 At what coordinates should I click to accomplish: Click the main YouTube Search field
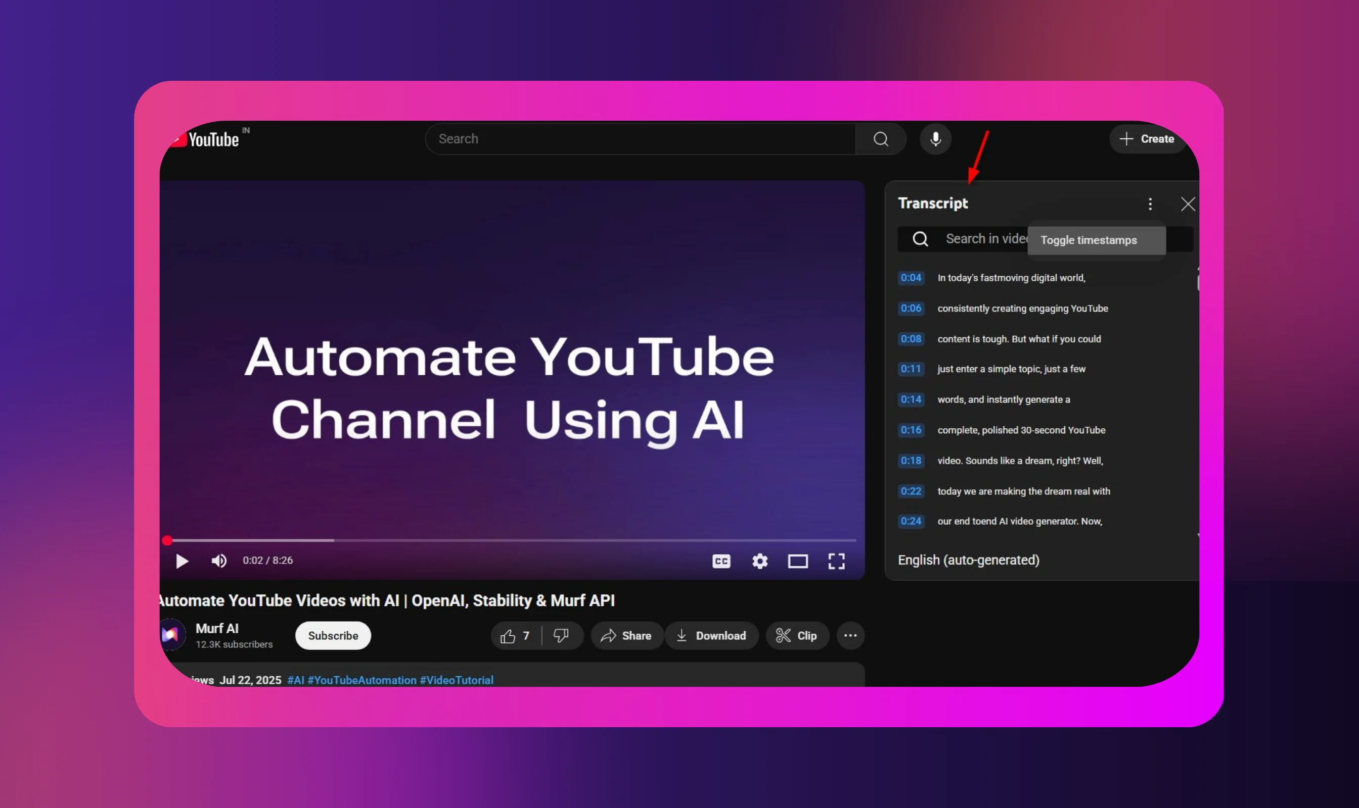coord(641,139)
